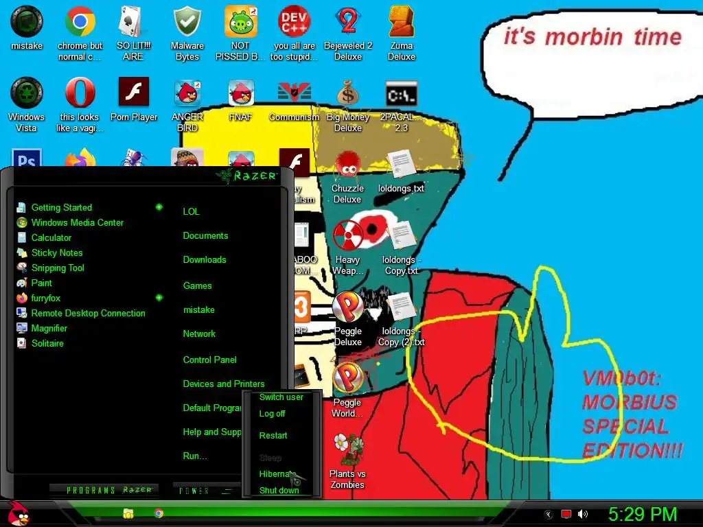Open Solitaire from the start menu
This screenshot has height=527, width=703.
[40, 343]
